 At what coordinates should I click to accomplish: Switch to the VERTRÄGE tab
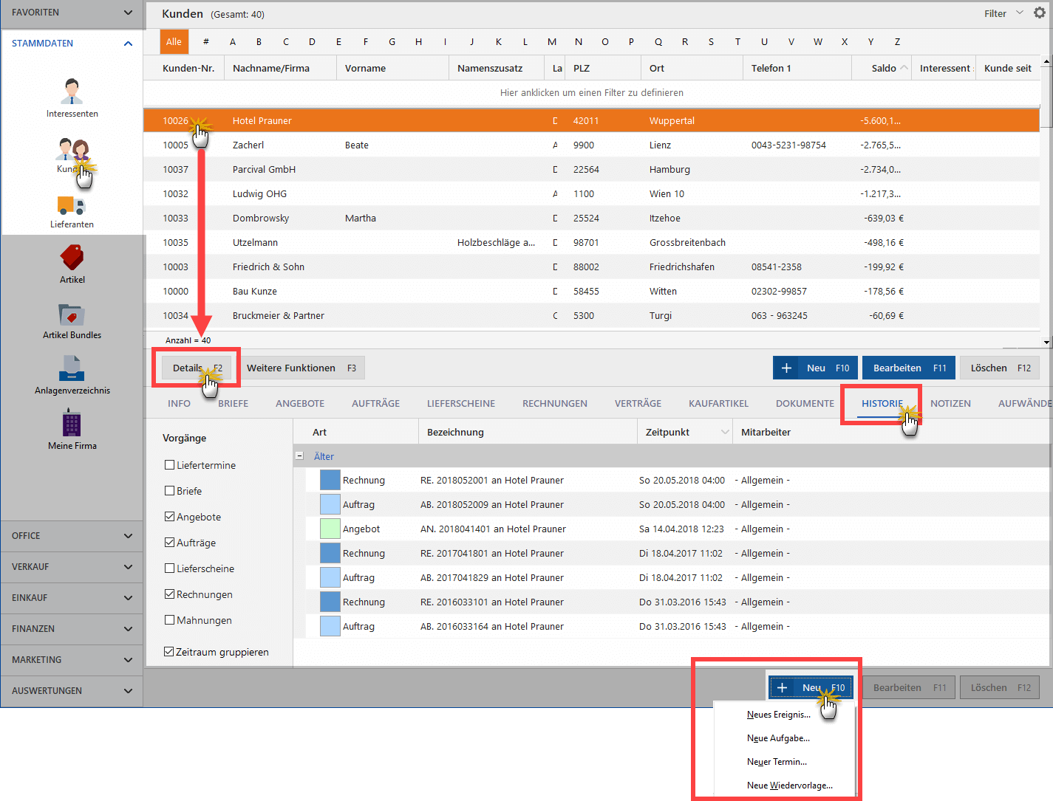click(638, 403)
